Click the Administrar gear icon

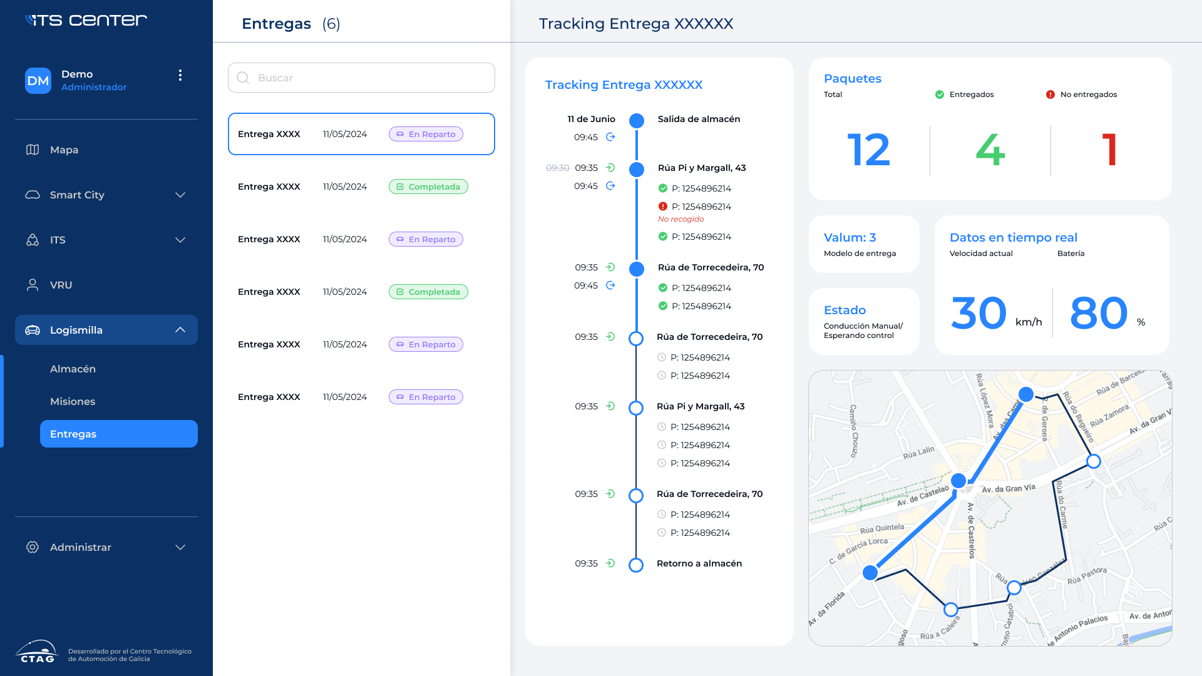pos(33,547)
